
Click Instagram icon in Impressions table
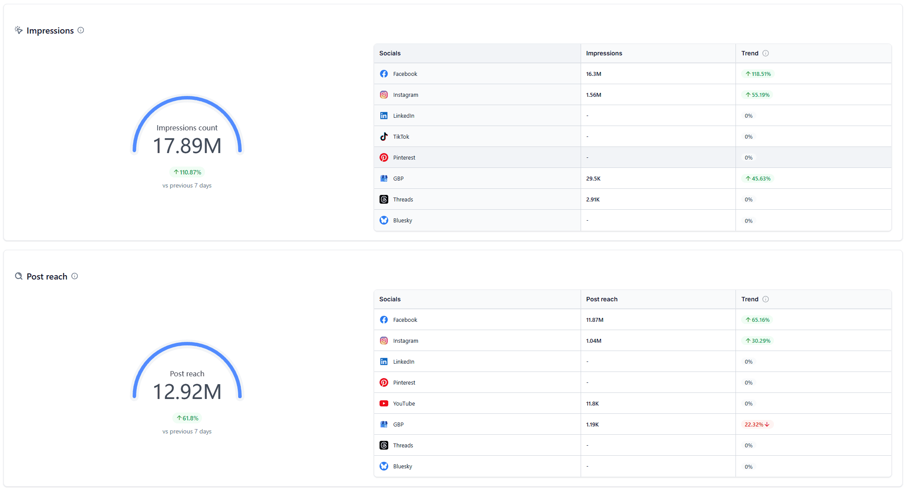click(384, 95)
